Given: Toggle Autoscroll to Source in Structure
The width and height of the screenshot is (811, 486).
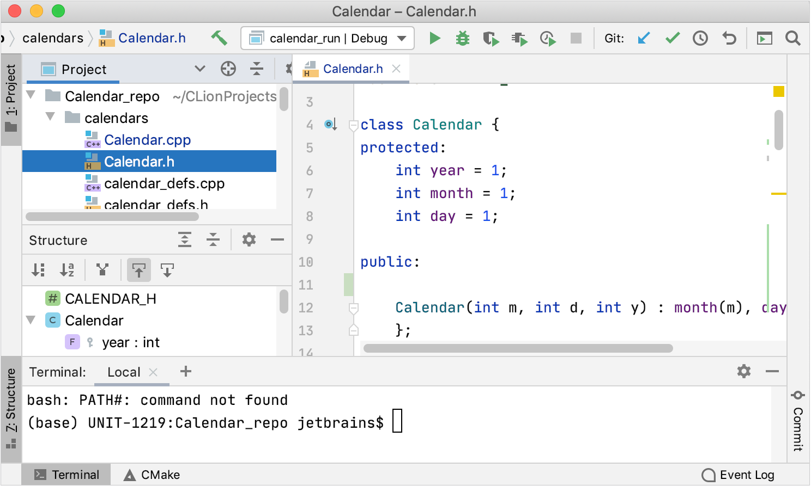Looking at the screenshot, I should [x=139, y=270].
